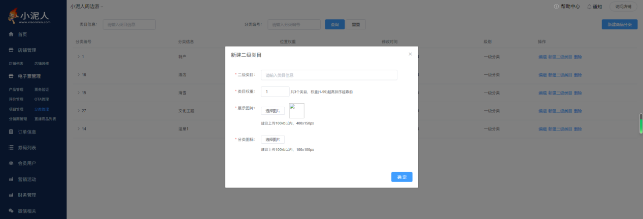
Task: Click the 营销活动 chart icon
Action: 11,179
